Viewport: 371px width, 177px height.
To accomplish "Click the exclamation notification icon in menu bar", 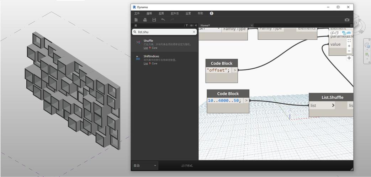I will [212, 13].
